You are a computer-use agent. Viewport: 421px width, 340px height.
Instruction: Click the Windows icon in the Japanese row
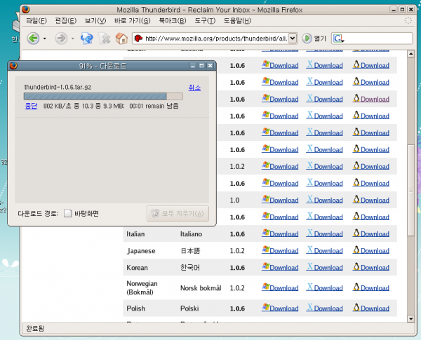point(266,250)
